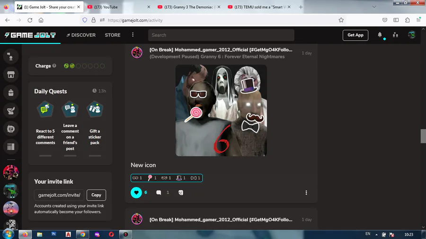Switch to the TEMU sold me a Smart tab
The image size is (426, 239).
[259, 7]
